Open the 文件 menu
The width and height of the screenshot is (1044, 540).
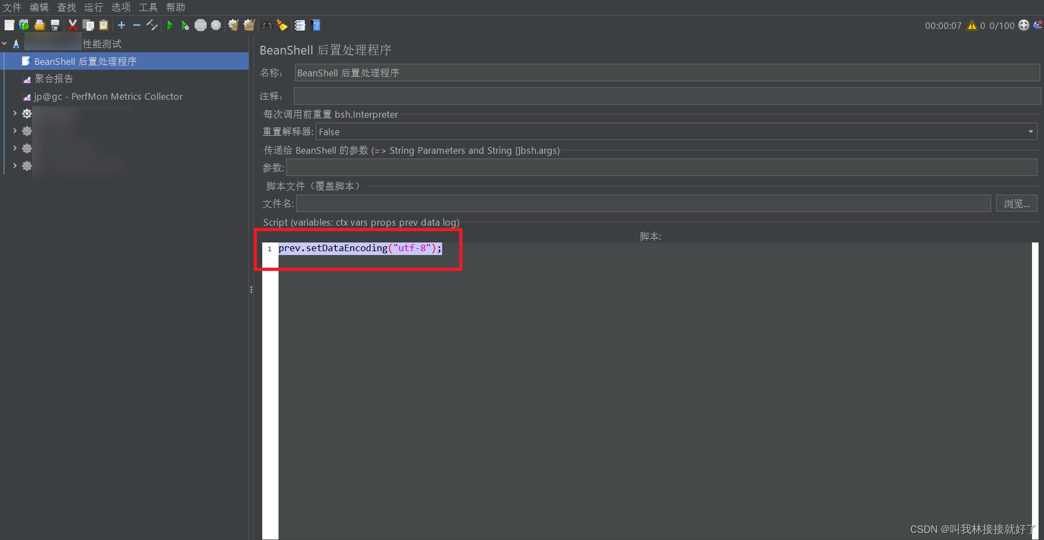click(x=12, y=7)
